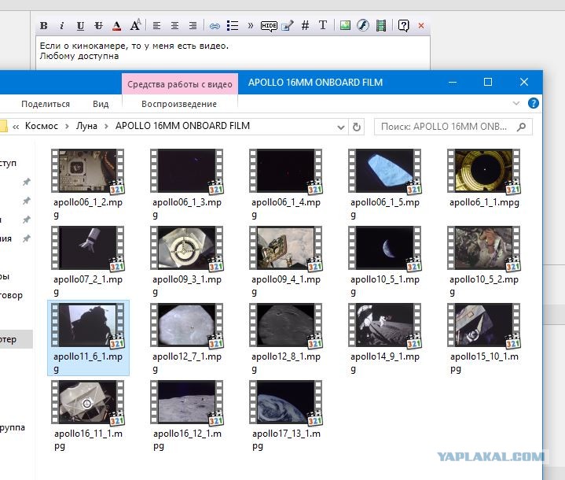Click into the forum reply text area
The image size is (565, 480).
[x=233, y=53]
